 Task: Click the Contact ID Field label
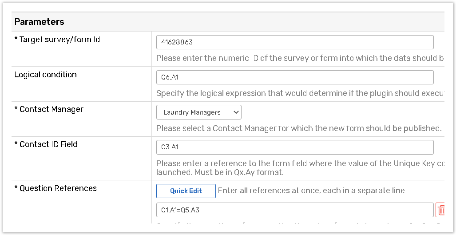46,144
